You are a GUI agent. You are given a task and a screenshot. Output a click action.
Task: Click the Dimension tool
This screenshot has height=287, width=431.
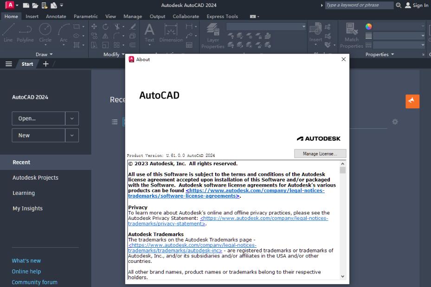coord(170,33)
